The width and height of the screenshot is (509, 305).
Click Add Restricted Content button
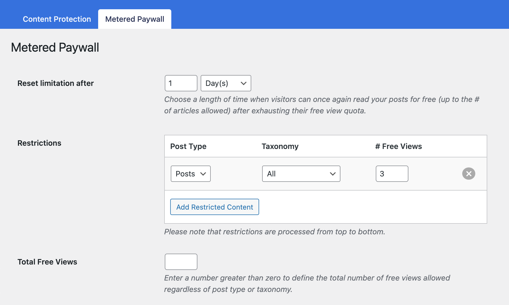tap(215, 207)
